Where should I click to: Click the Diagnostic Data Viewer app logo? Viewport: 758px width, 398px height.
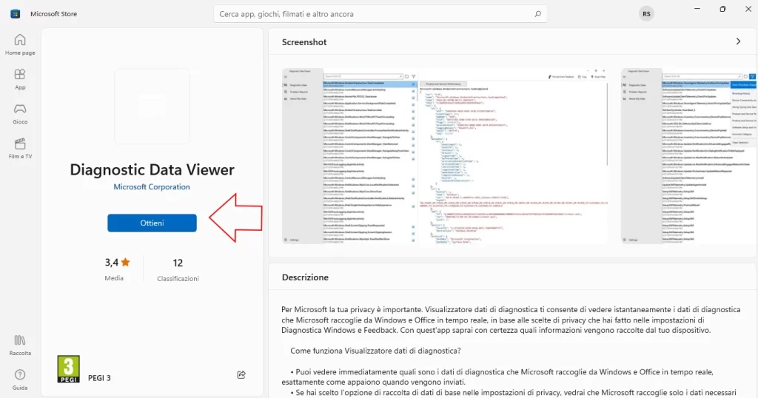[152, 107]
